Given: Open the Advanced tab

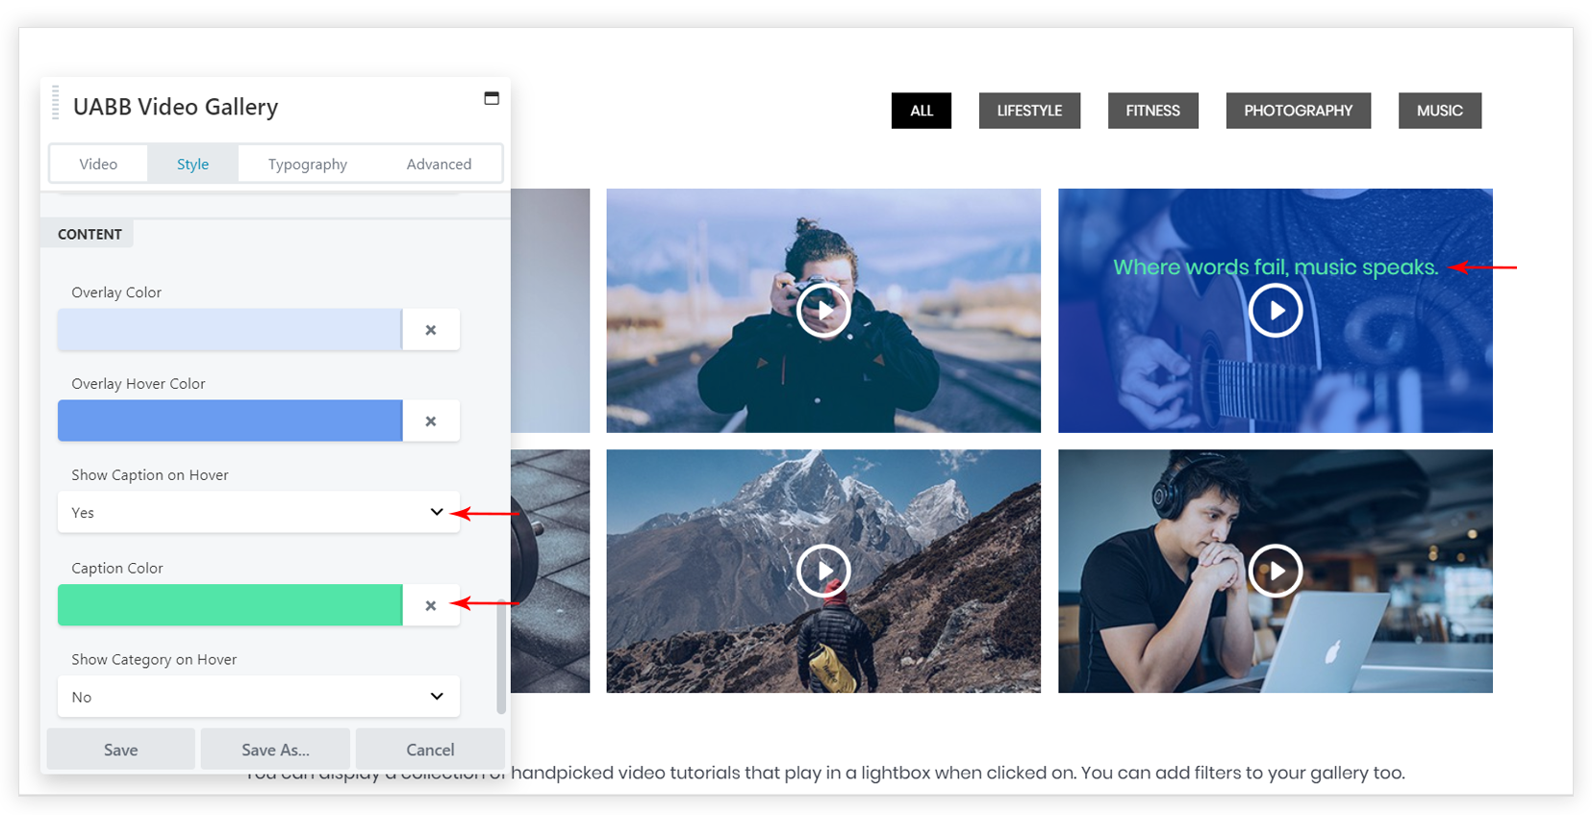Looking at the screenshot, I should pos(439,165).
